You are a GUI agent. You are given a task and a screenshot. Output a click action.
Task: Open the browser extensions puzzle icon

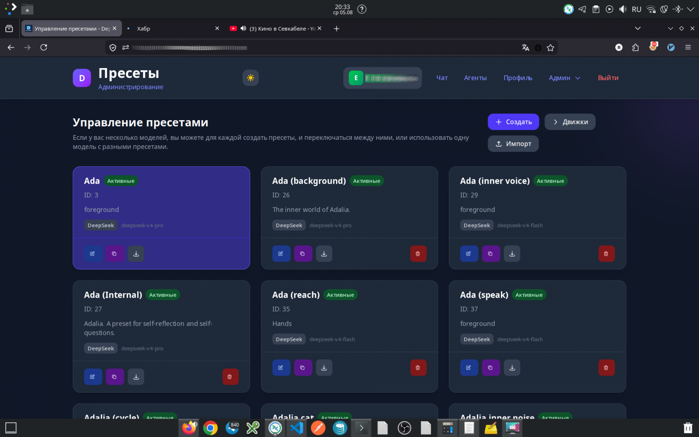(635, 47)
